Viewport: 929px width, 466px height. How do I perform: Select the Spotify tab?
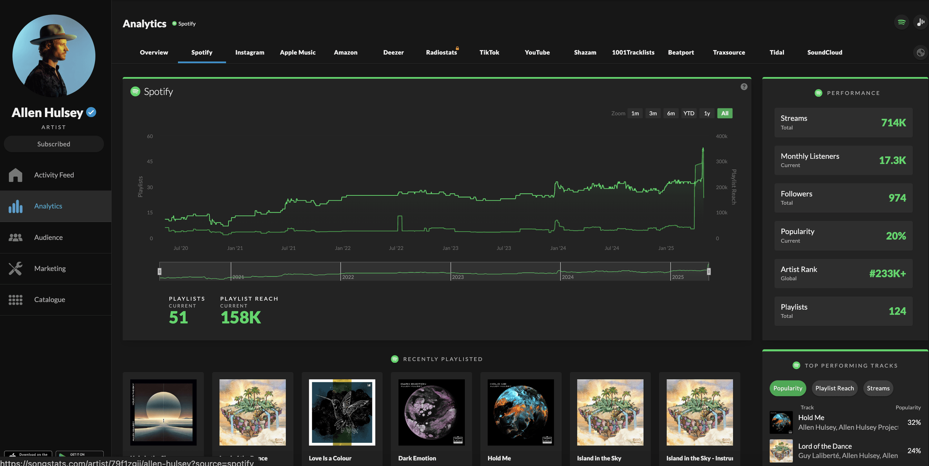202,53
